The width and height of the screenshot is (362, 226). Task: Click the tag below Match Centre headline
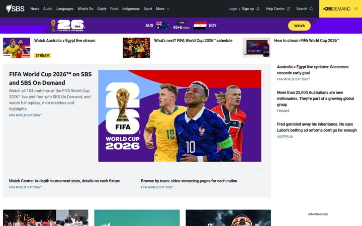coord(26,187)
